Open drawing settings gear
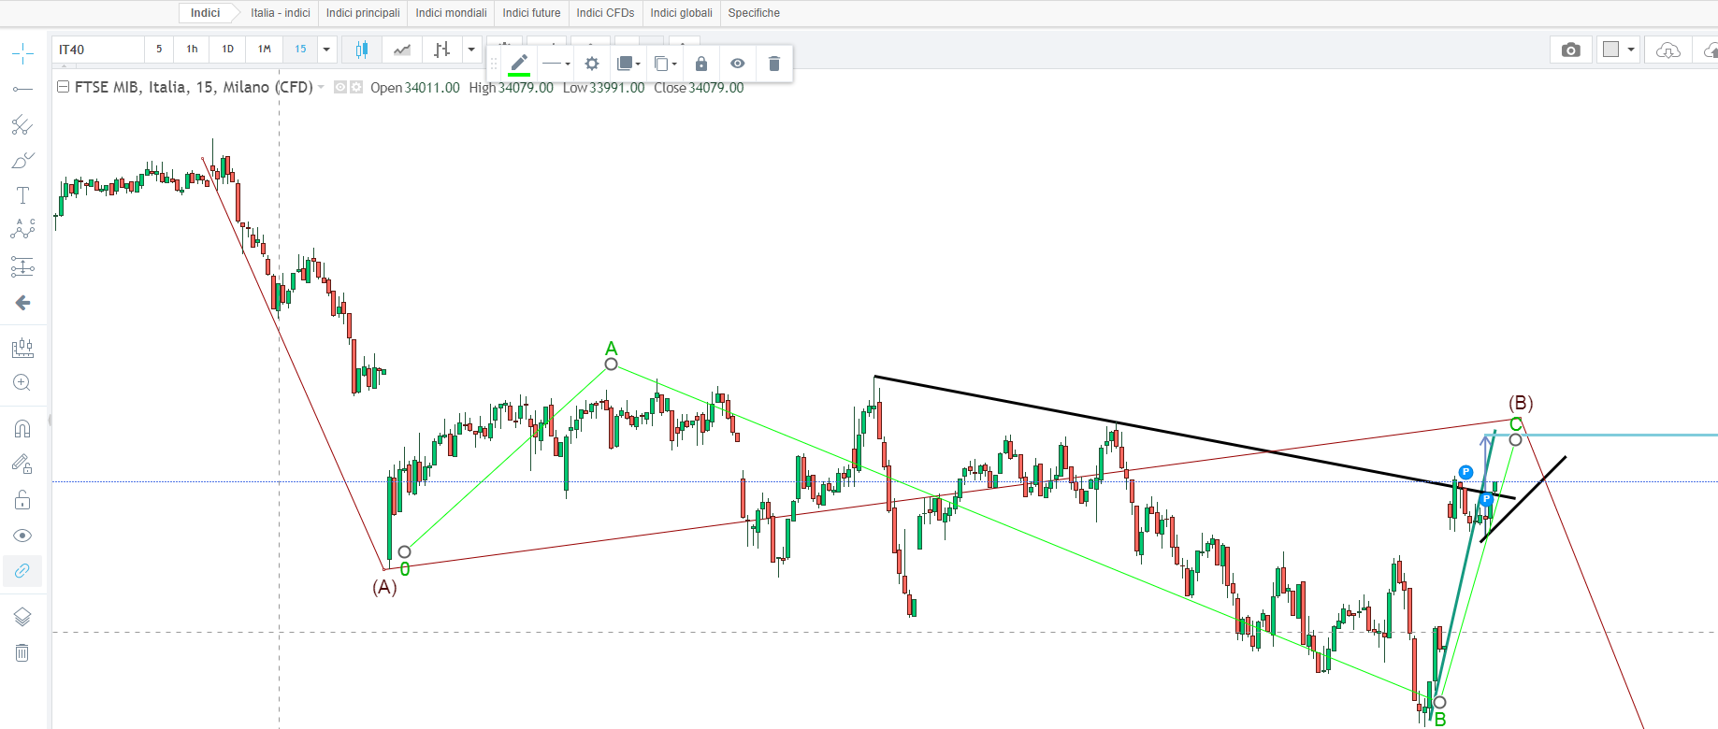 (592, 64)
